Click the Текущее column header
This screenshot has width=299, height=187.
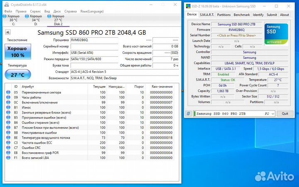[x=99, y=86]
